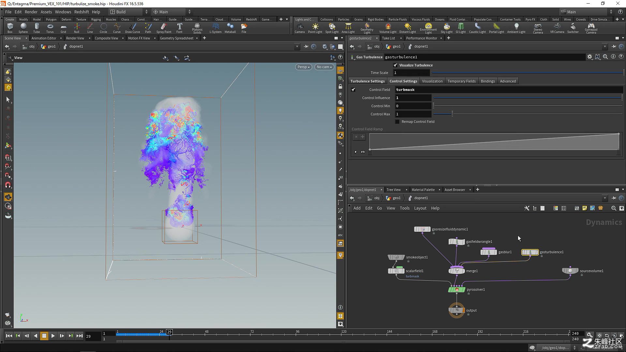Screen dimensions: 626x352
Task: Create a Point Light
Action: click(x=315, y=28)
